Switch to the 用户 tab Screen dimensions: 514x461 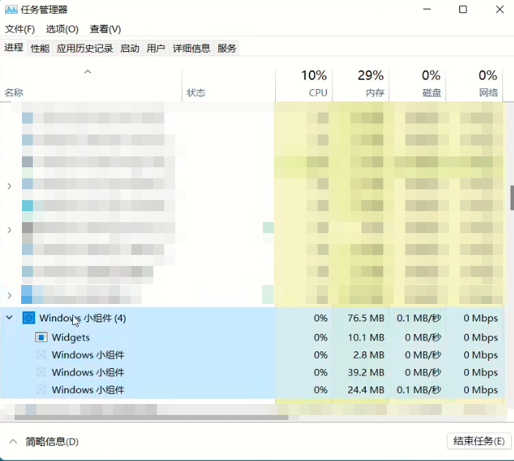[156, 48]
